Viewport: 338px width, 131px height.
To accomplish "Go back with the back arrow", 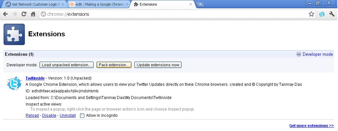I will [x=5, y=14].
